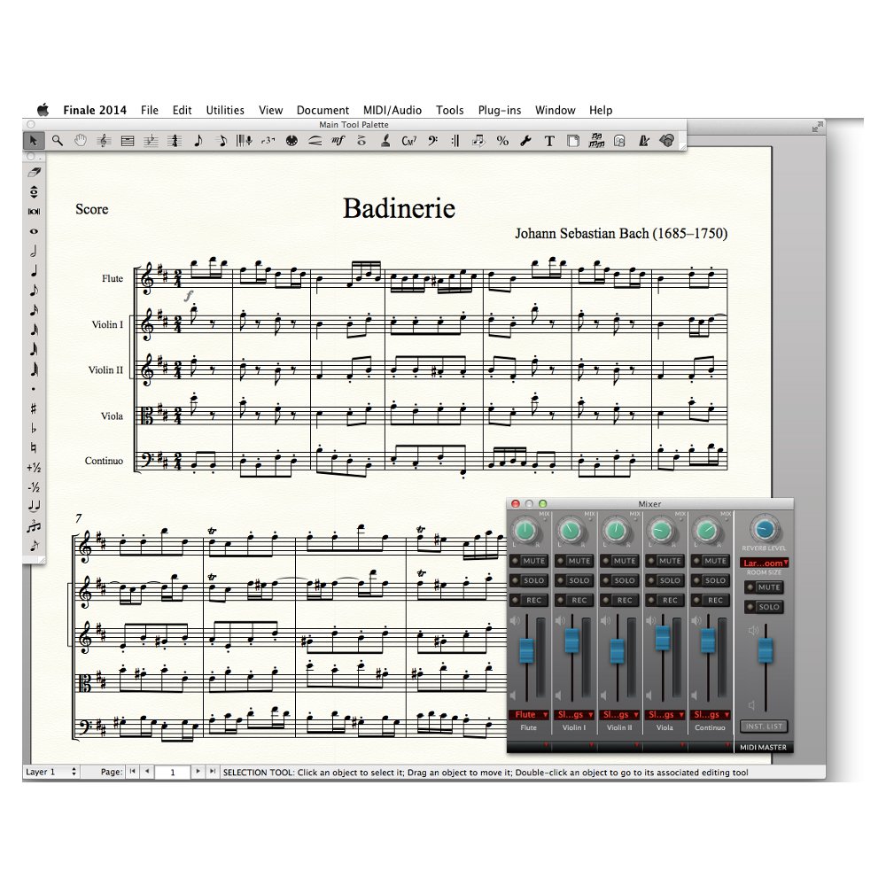Screen dimensions: 886x886
Task: Select the Measure tool
Action: point(128,141)
